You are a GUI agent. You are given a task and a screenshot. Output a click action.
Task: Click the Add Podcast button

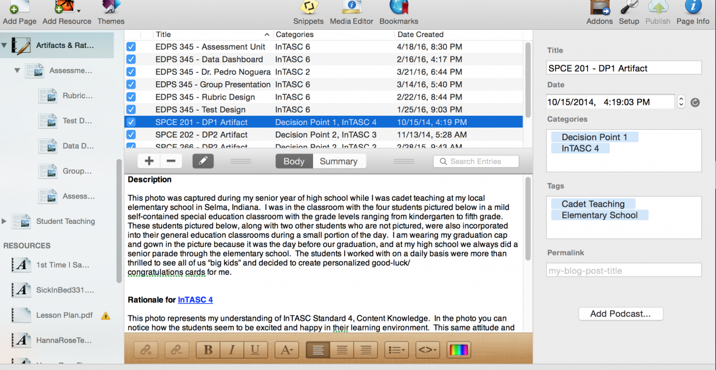click(x=620, y=314)
